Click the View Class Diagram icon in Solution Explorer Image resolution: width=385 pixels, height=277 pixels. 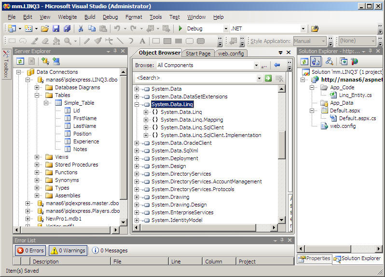(329, 61)
